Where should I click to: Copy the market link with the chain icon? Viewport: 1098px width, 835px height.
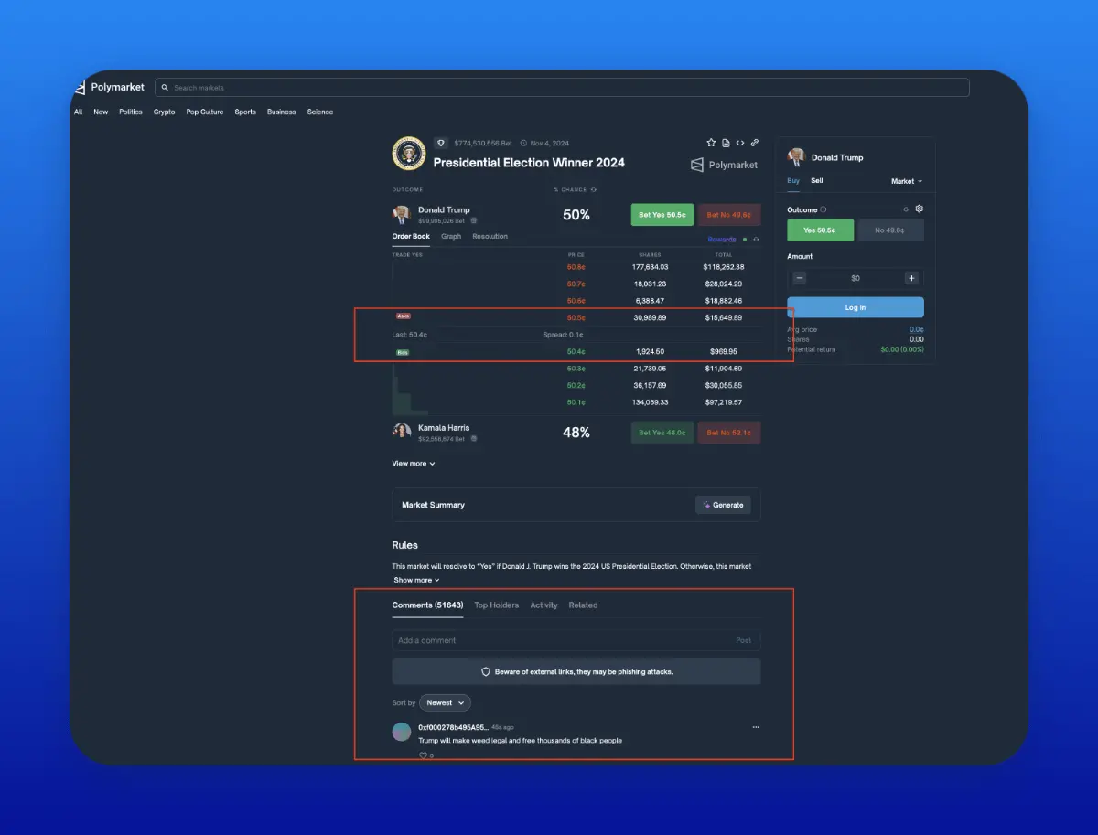755,143
